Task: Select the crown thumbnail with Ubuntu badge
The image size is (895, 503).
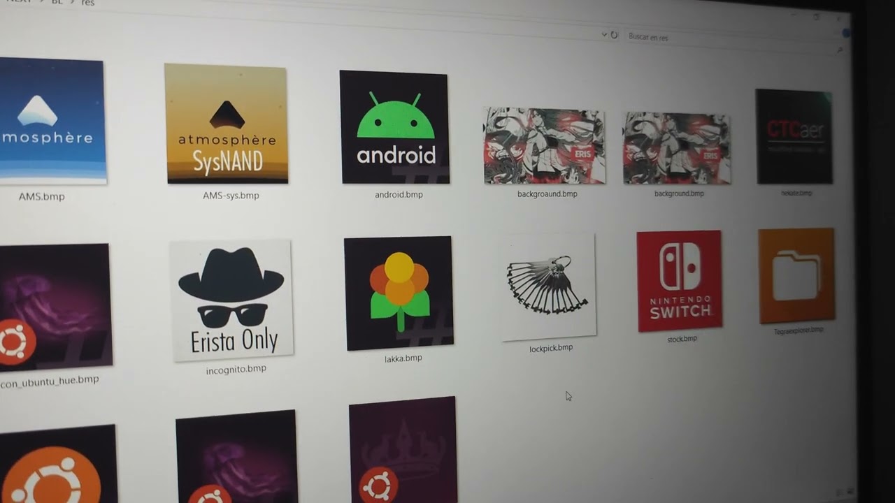Action: click(403, 450)
